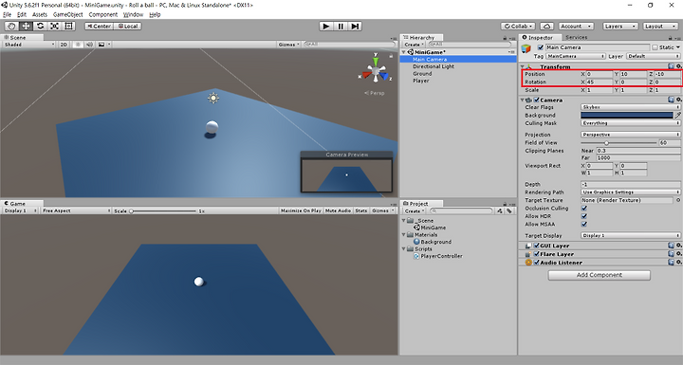Open Transform component help icon
The width and height of the screenshot is (683, 365).
[672, 66]
